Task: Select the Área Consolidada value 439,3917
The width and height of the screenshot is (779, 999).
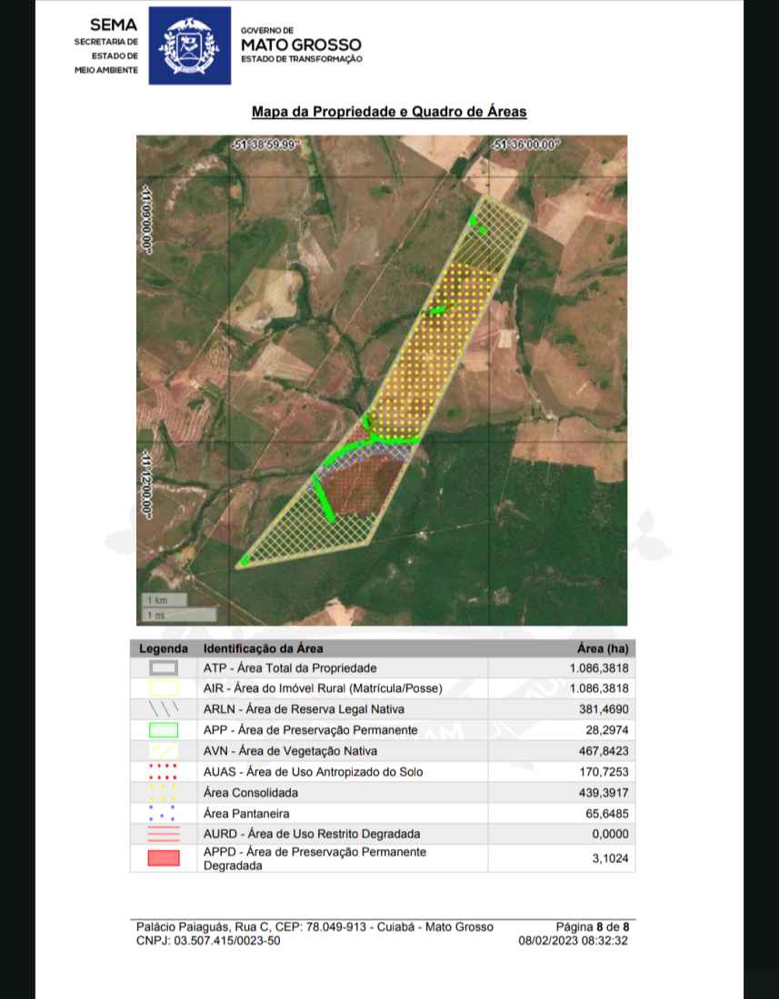Action: pos(604,793)
